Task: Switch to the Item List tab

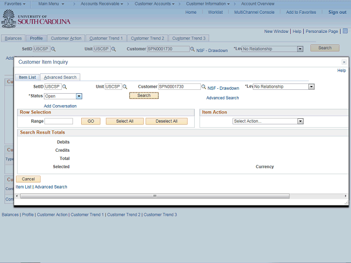Action: coord(27,77)
